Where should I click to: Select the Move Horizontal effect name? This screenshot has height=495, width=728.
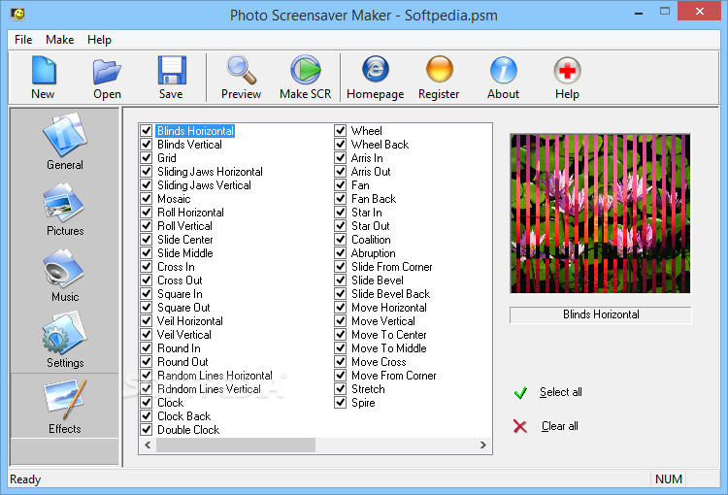389,308
